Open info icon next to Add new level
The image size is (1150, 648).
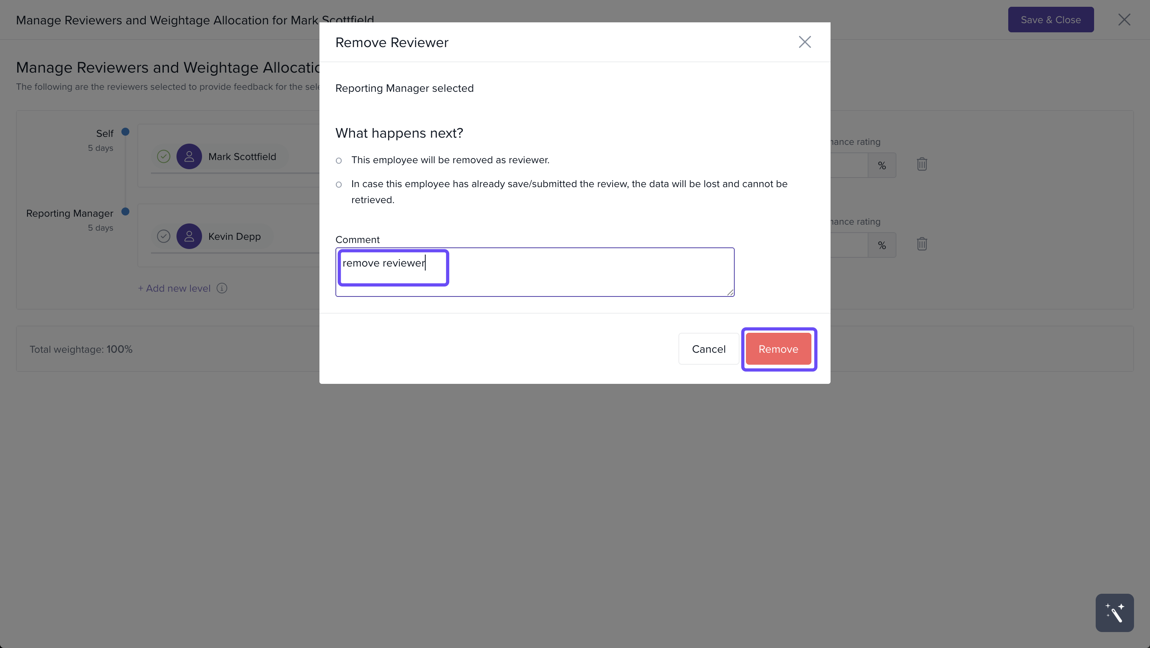coord(222,288)
